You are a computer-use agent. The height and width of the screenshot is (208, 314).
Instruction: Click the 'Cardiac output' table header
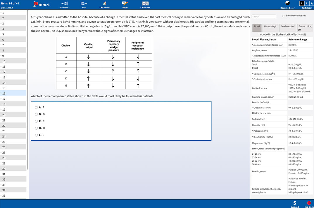coord(89,45)
